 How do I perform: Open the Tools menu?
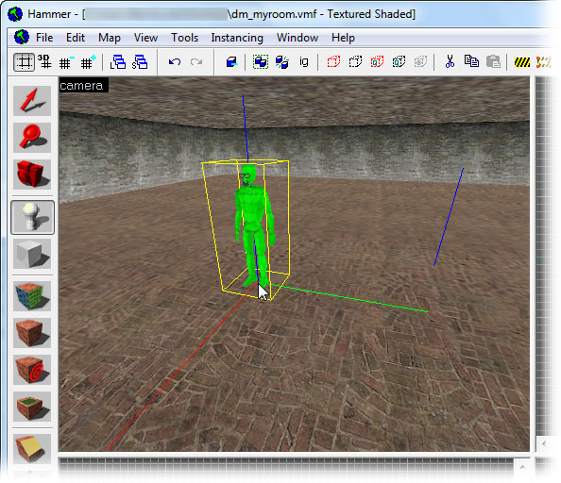(184, 38)
